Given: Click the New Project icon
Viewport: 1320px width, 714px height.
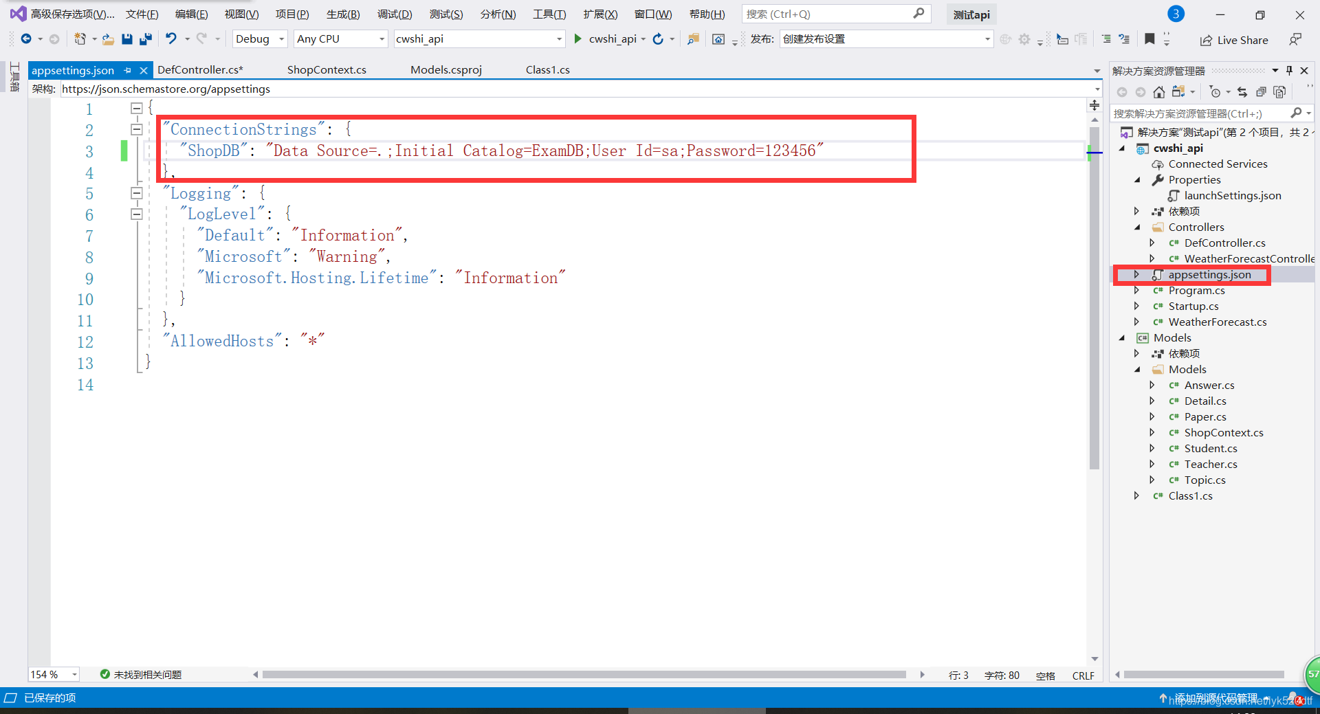Looking at the screenshot, I should (80, 39).
